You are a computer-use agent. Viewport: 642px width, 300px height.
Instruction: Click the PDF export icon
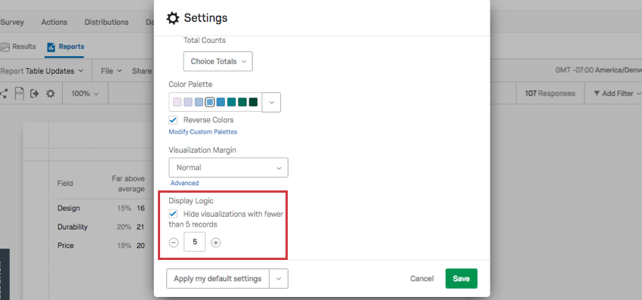click(x=19, y=94)
